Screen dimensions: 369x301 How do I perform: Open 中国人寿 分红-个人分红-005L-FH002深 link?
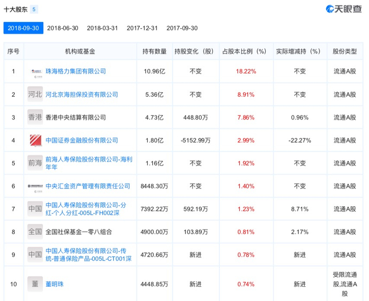(x=86, y=209)
